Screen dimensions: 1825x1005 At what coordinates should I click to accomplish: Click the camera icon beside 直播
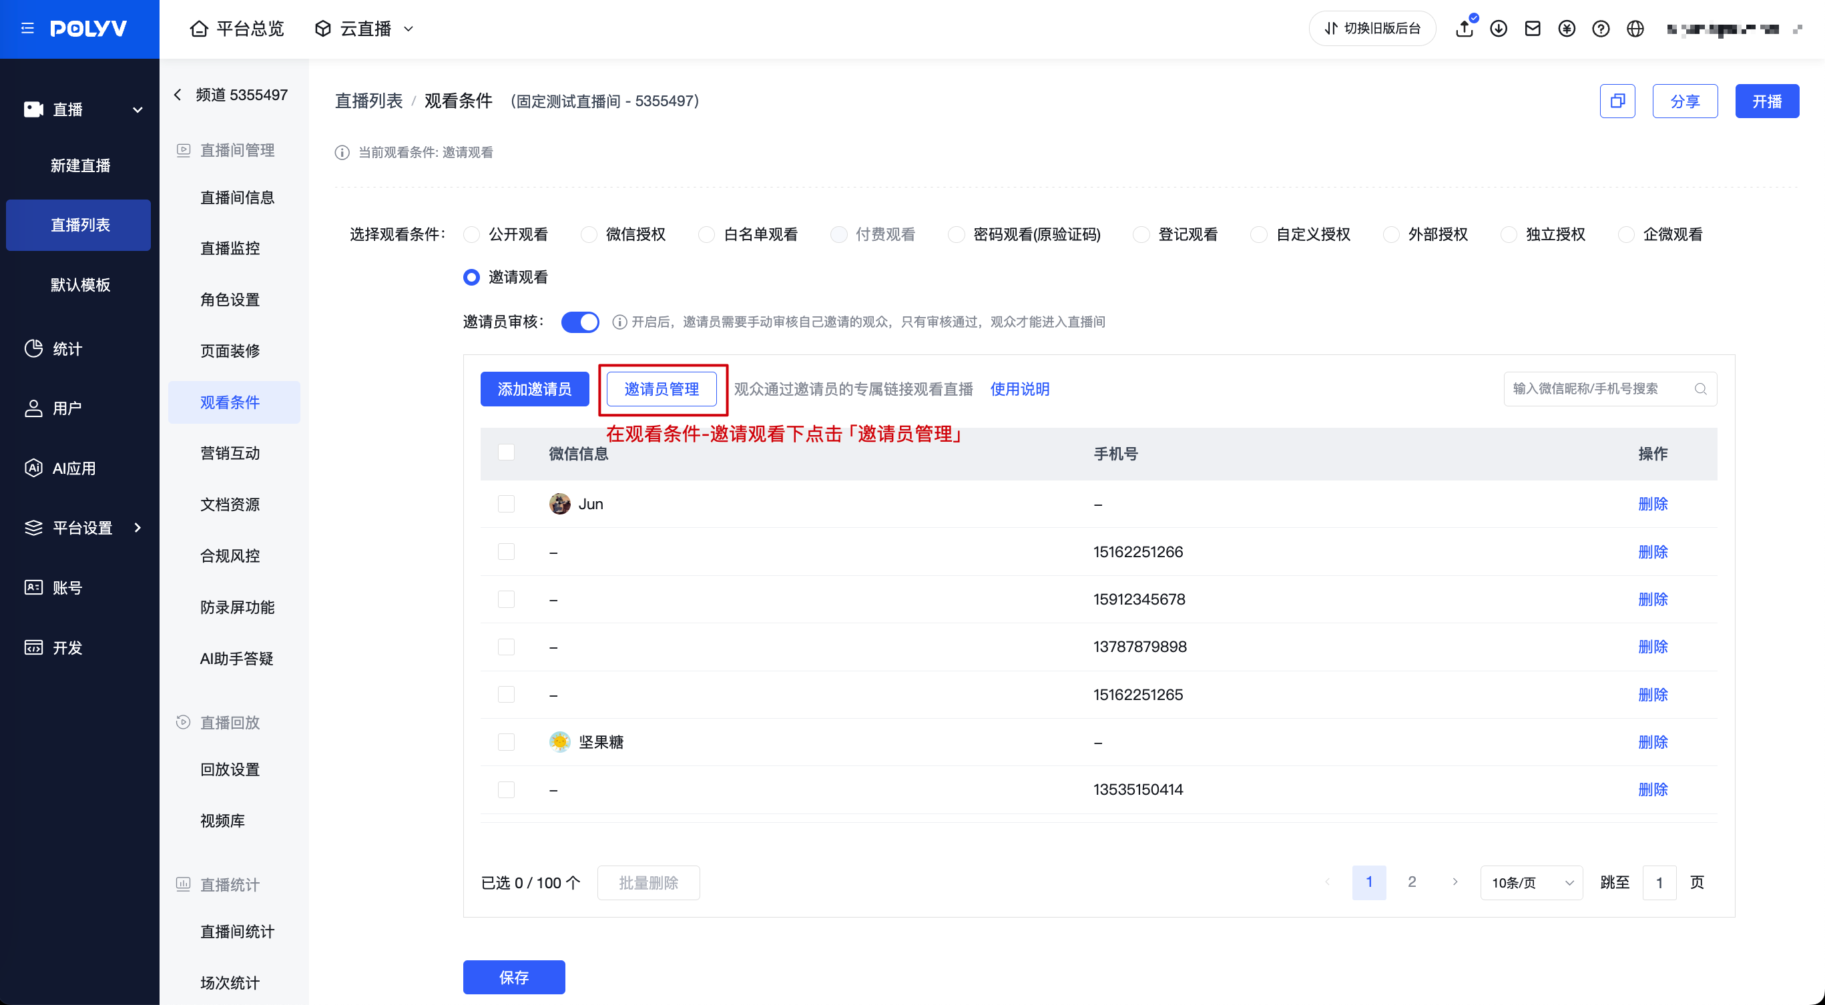click(x=33, y=109)
